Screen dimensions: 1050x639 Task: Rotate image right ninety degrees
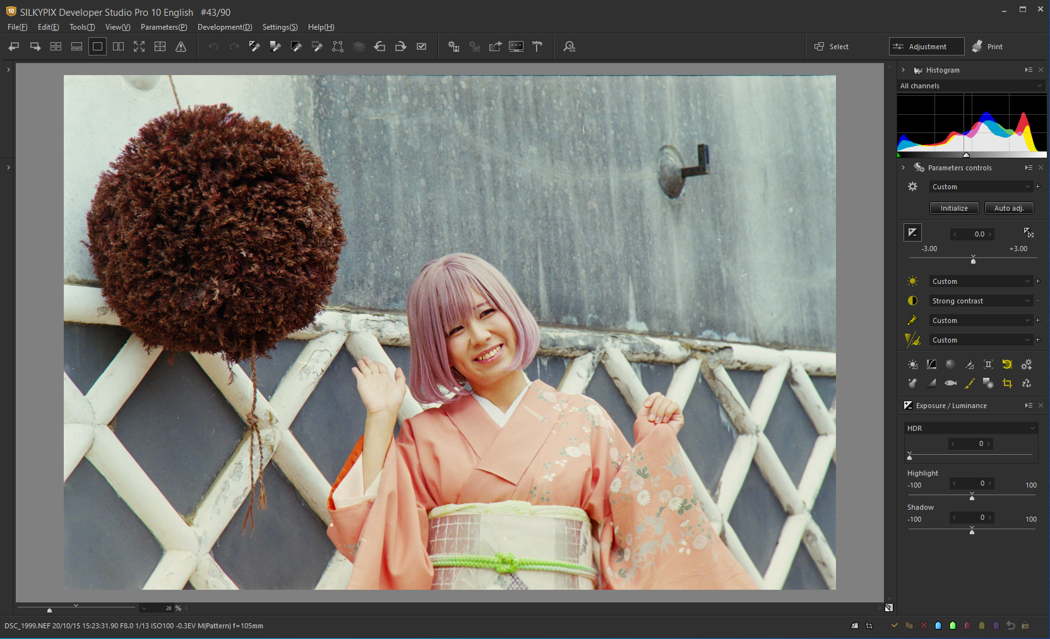(x=400, y=47)
